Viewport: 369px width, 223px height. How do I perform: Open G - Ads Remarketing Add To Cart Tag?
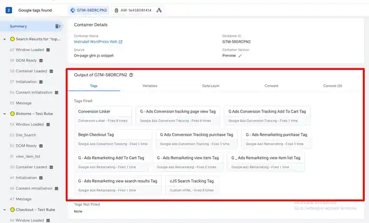[112, 162]
